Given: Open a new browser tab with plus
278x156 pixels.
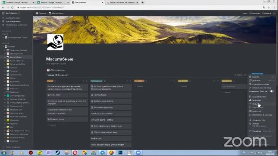Looking at the screenshot, I should [142, 3].
